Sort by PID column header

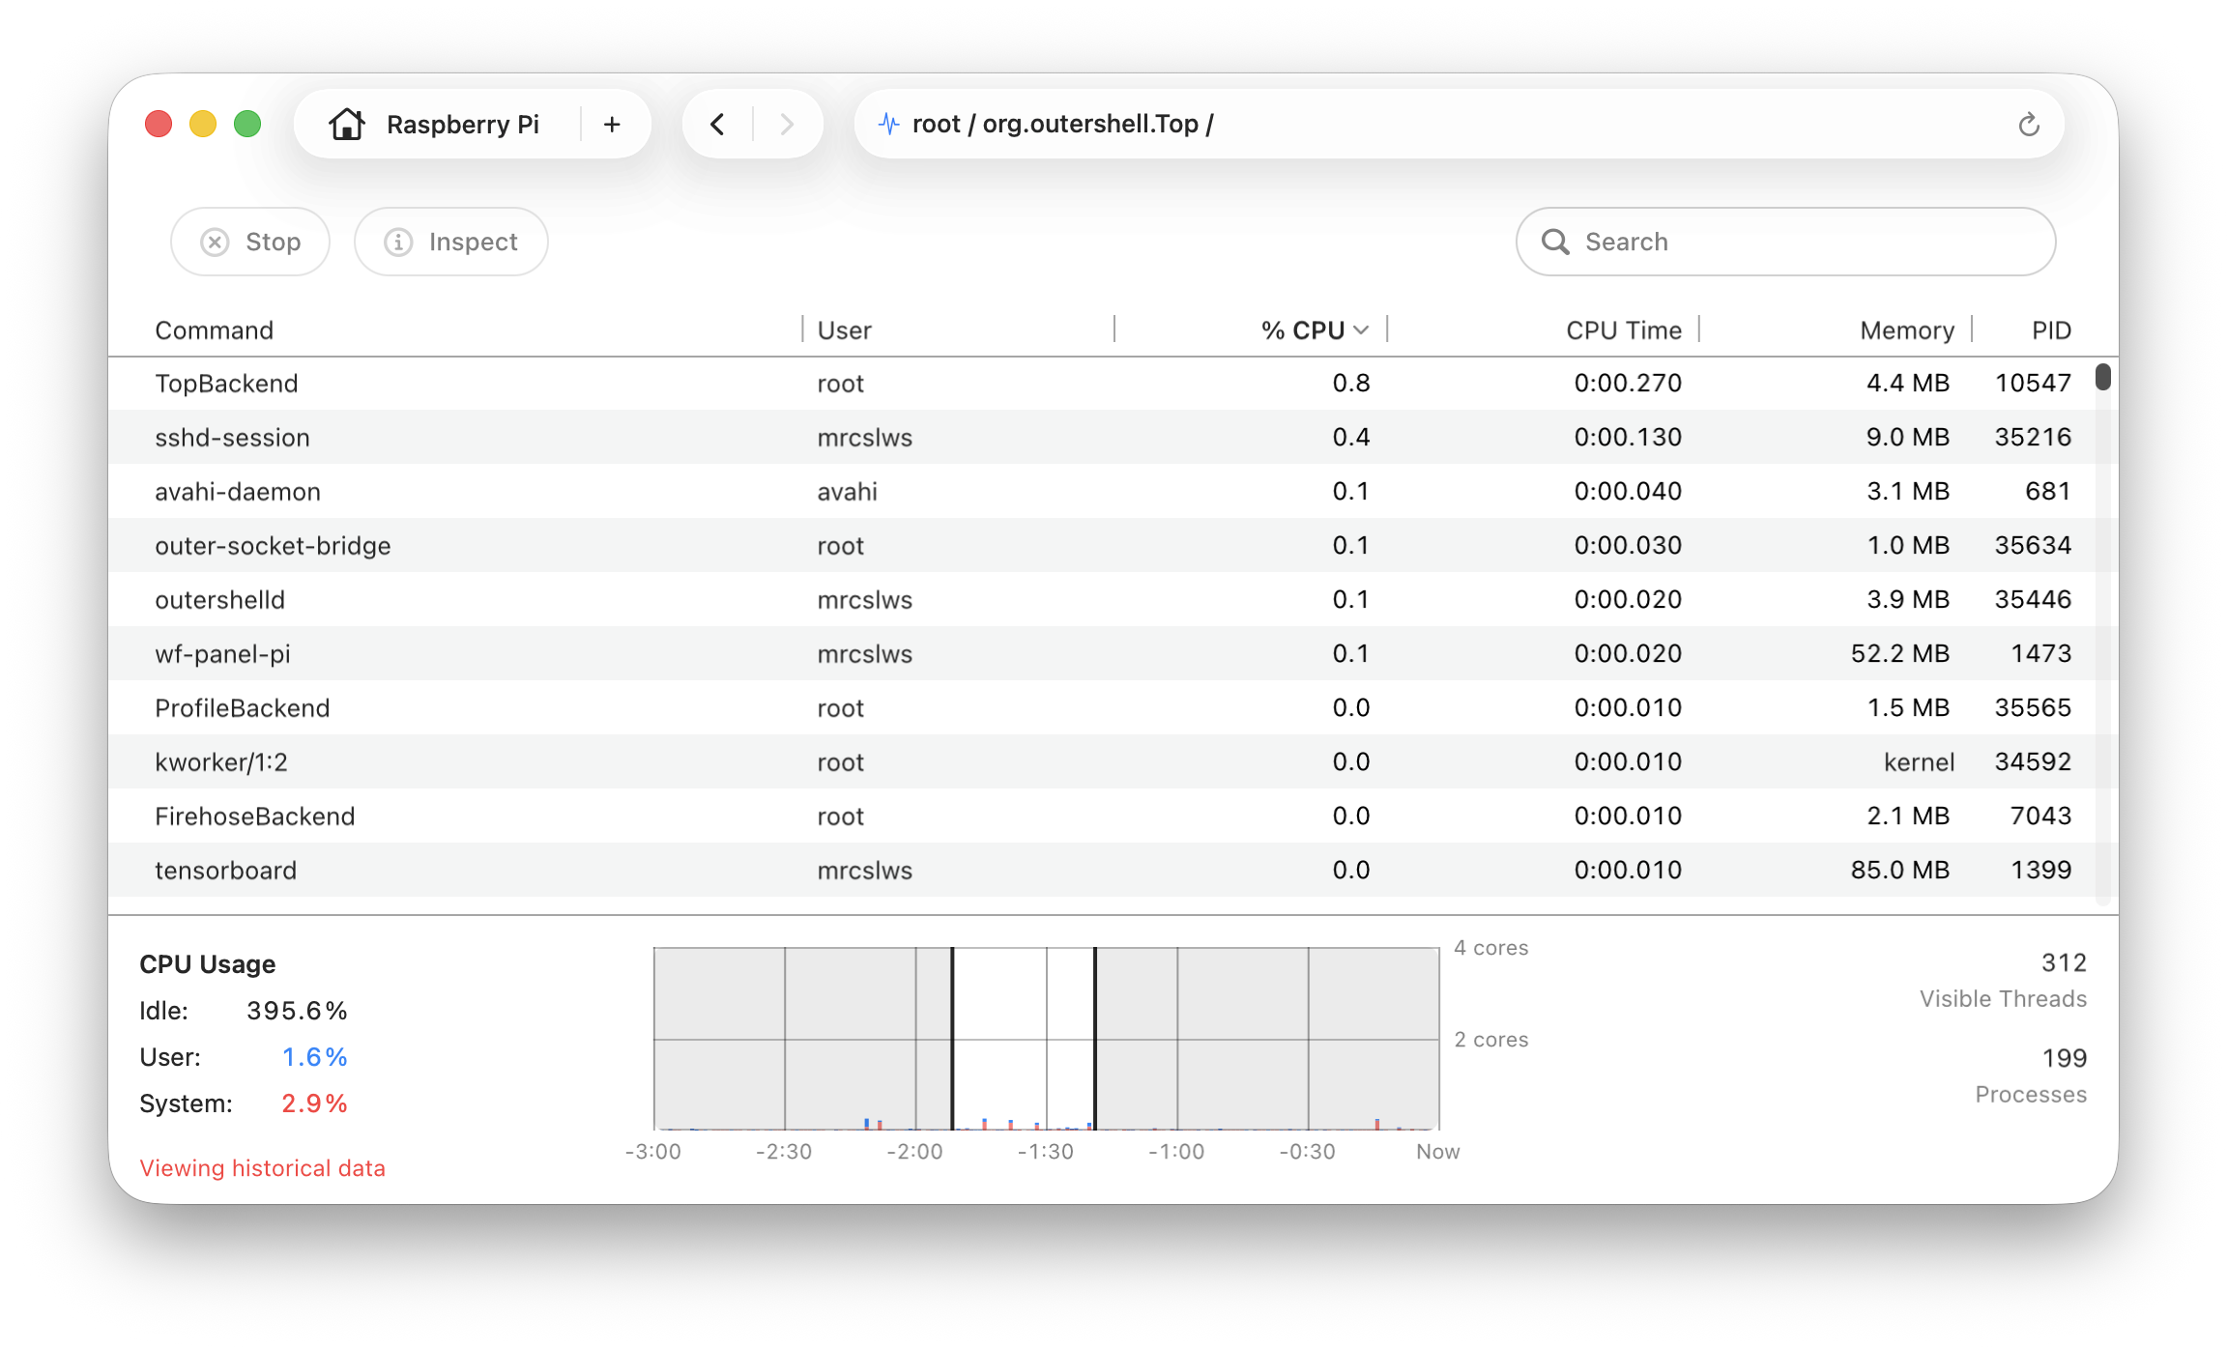(x=2051, y=330)
